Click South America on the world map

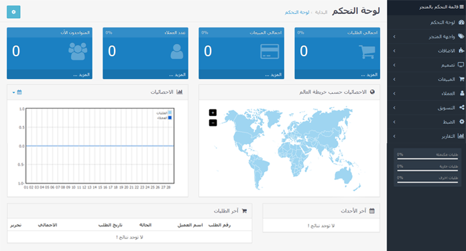[x=259, y=171]
